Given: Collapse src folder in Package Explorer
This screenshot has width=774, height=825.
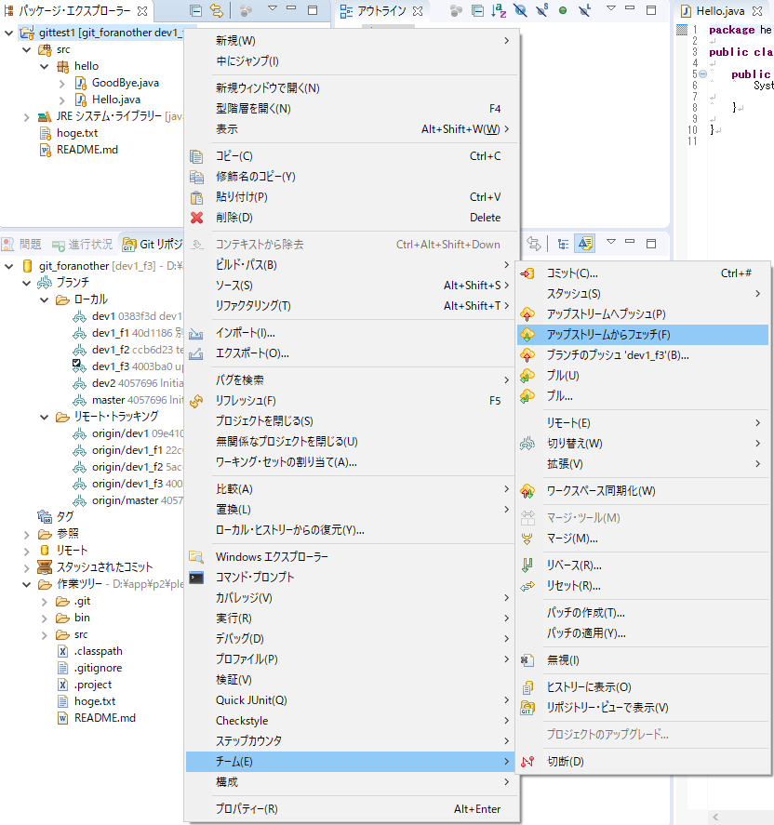Looking at the screenshot, I should pyautogui.click(x=26, y=49).
